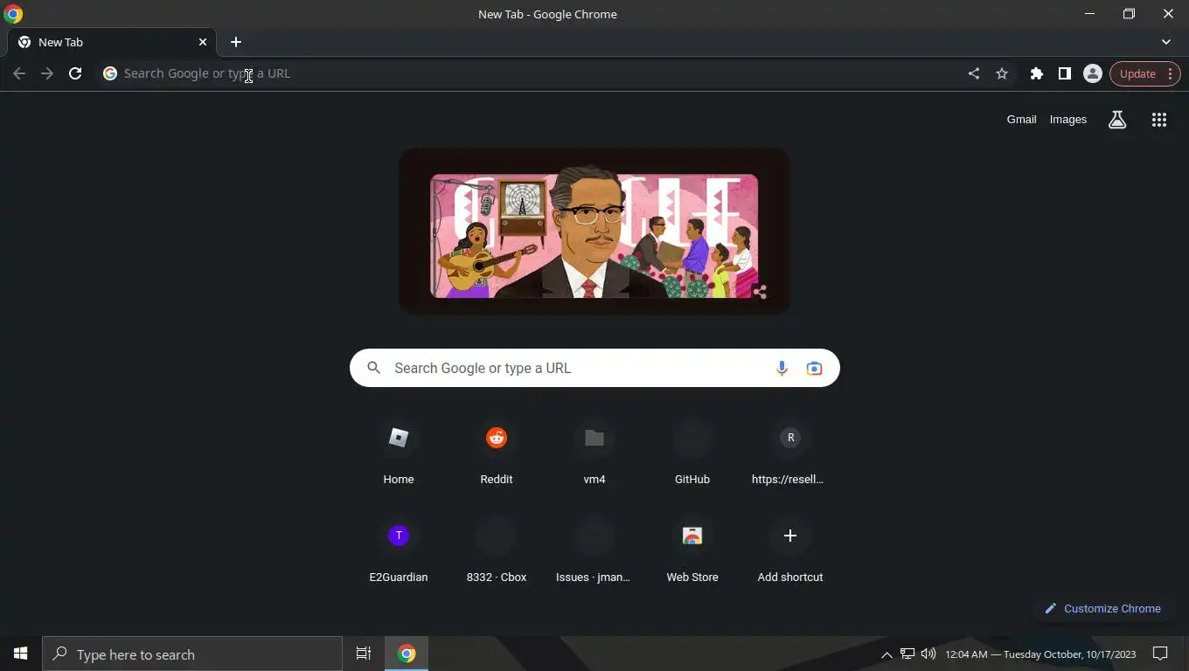Viewport: 1189px width, 671px height.
Task: Start voice search with microphone icon
Action: 782,368
